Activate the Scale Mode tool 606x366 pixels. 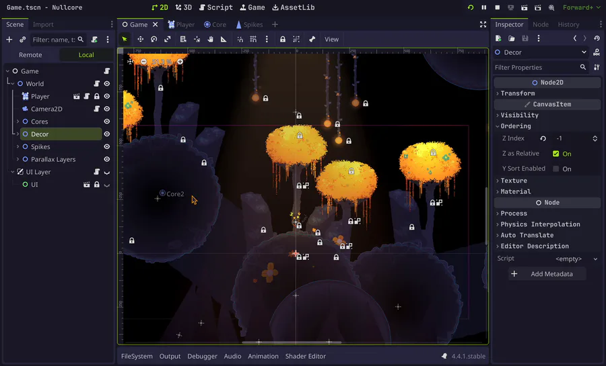[168, 40]
